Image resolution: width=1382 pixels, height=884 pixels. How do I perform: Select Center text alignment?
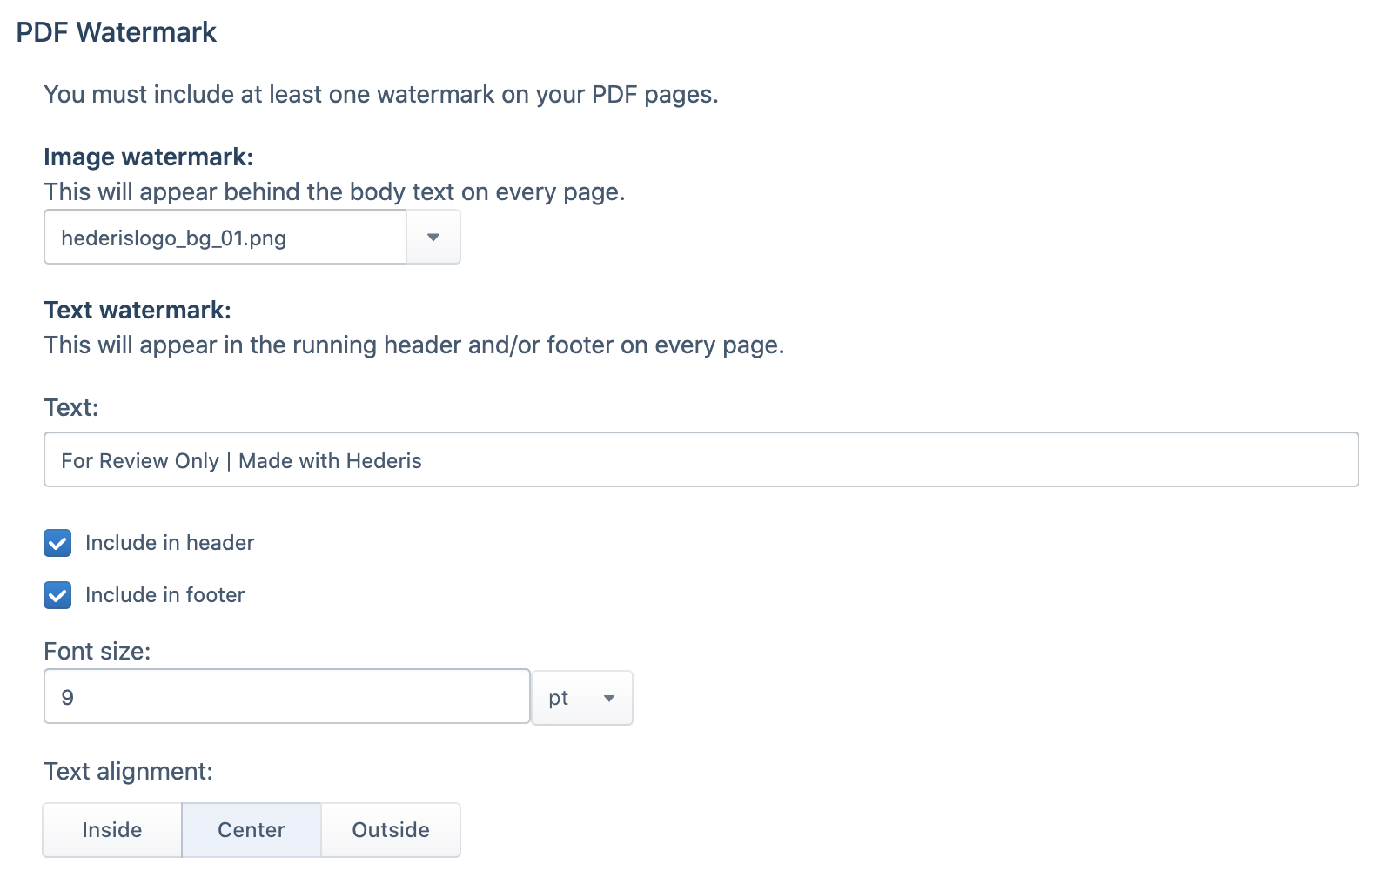pos(252,830)
